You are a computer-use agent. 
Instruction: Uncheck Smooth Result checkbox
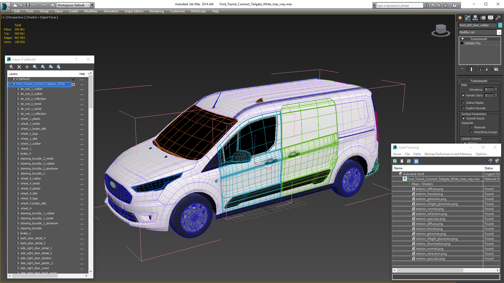(x=463, y=118)
